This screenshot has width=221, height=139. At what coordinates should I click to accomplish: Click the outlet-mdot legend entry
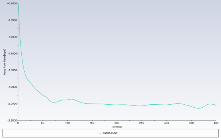pyautogui.click(x=108, y=133)
